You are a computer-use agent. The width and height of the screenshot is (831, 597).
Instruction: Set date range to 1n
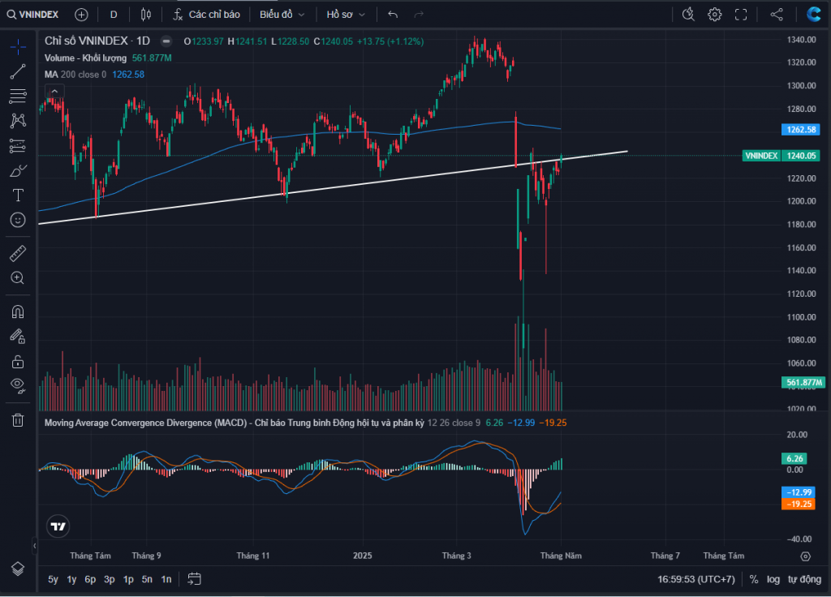(166, 579)
